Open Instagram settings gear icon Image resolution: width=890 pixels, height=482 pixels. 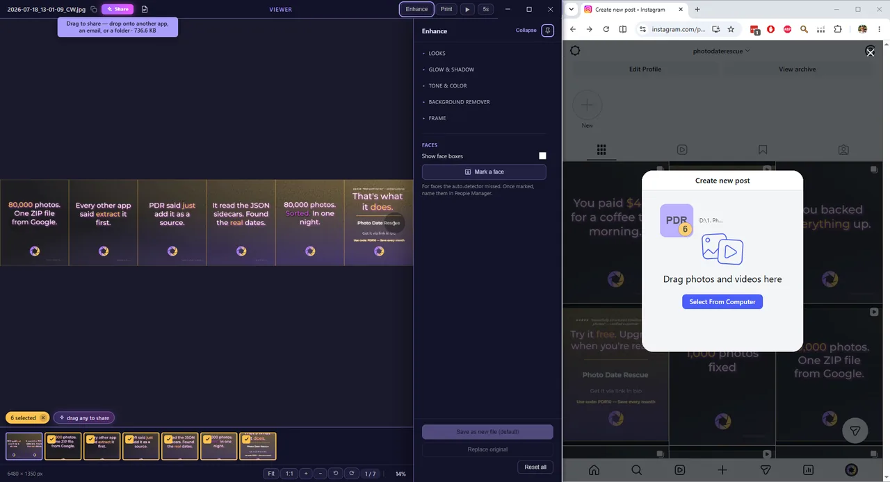tap(575, 51)
